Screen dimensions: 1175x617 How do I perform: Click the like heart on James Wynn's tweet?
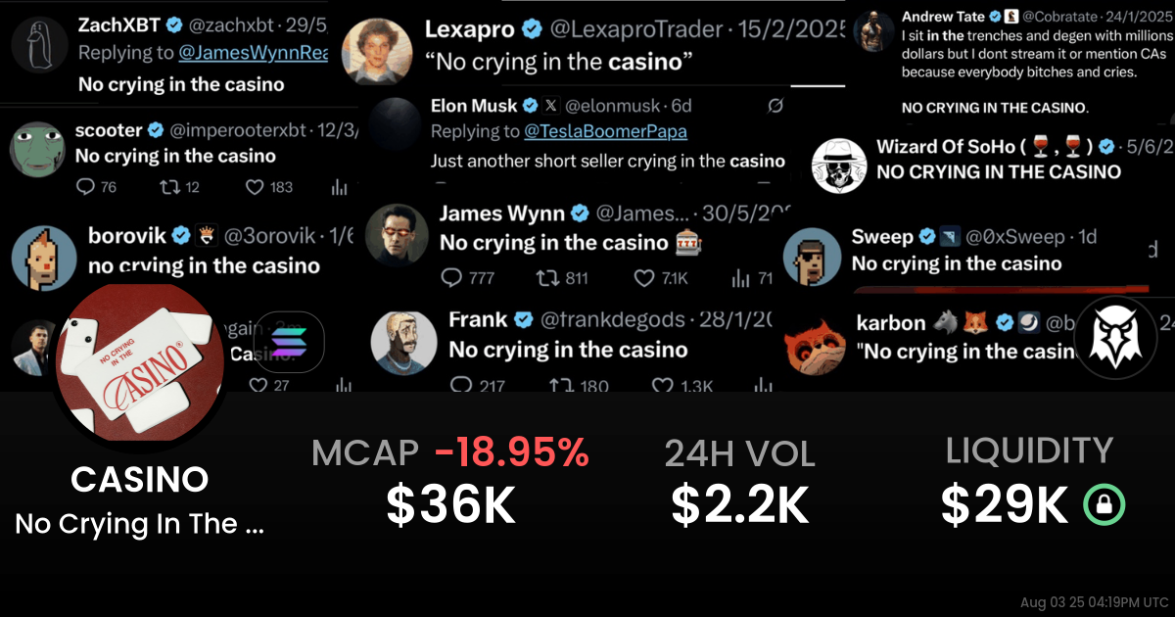[x=644, y=278]
